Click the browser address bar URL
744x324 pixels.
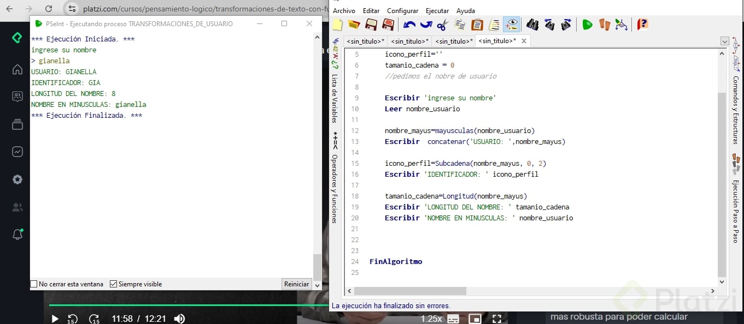pos(205,9)
